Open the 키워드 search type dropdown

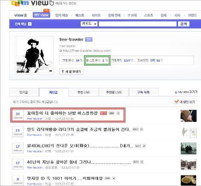tap(89, 24)
